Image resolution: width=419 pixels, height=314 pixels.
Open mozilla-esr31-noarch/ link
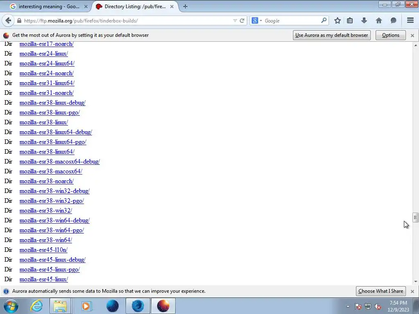pyautogui.click(x=47, y=93)
